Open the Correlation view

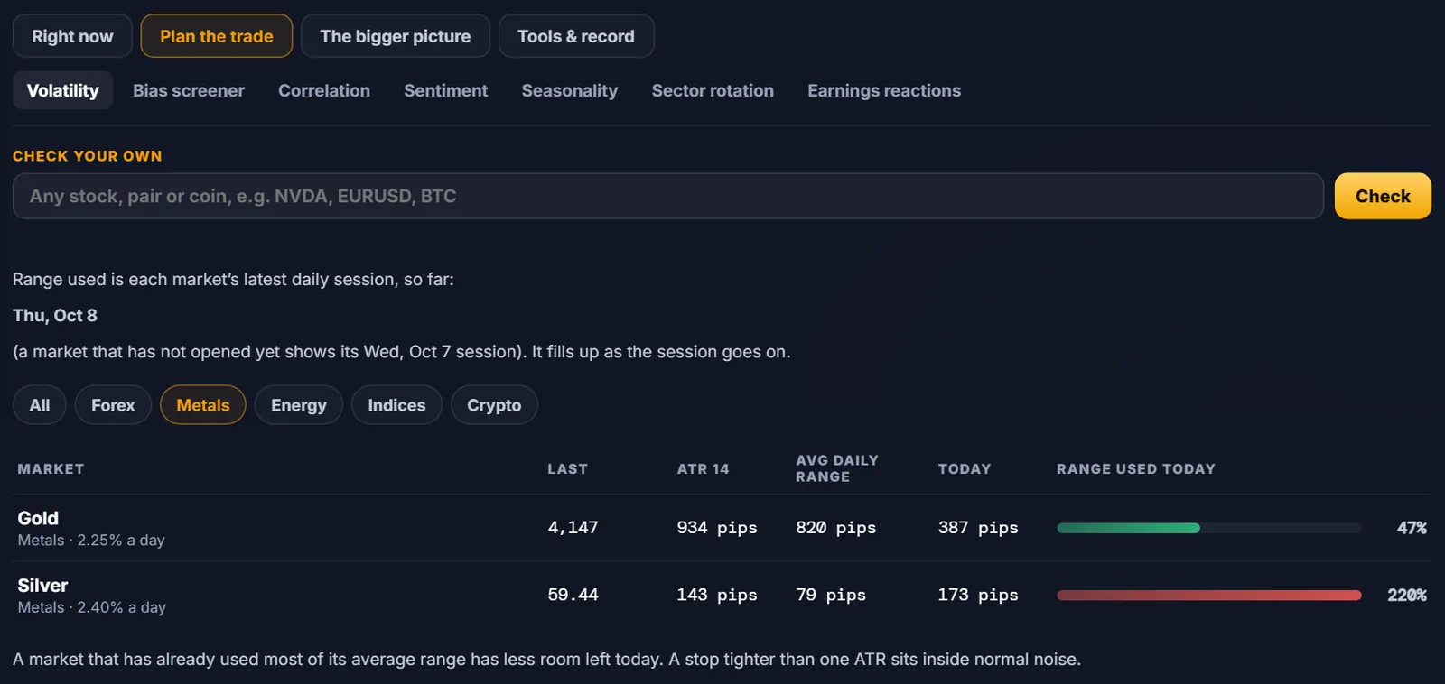324,90
